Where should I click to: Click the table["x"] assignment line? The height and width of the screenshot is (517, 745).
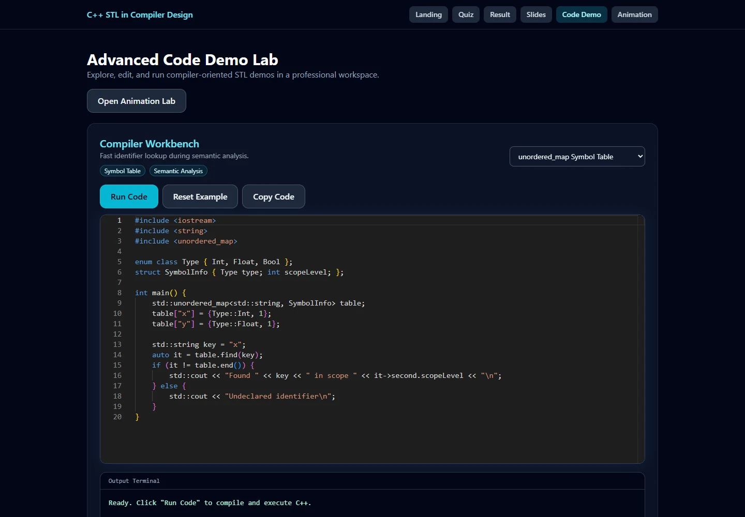pyautogui.click(x=212, y=313)
